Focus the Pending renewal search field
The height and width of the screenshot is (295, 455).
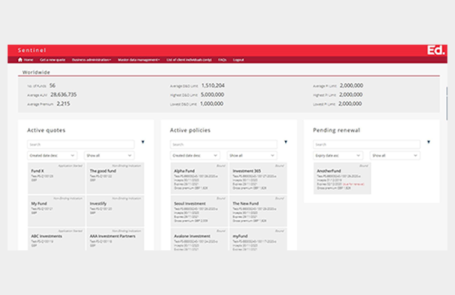pos(366,144)
